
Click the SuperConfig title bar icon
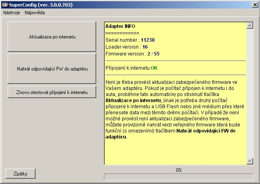coord(5,4)
